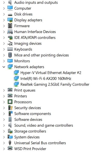95x162 pixels.
Task: Select Hyper-V Virtual Ethernet Adapter #2
Action: click(x=51, y=73)
